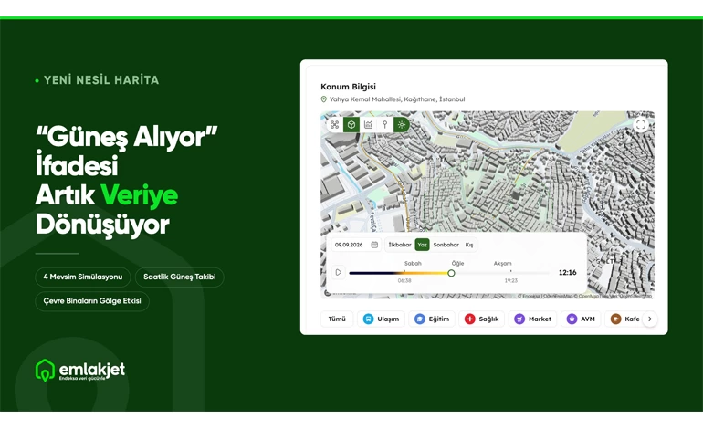Toggle the 3D cube buildings view

pyautogui.click(x=351, y=125)
